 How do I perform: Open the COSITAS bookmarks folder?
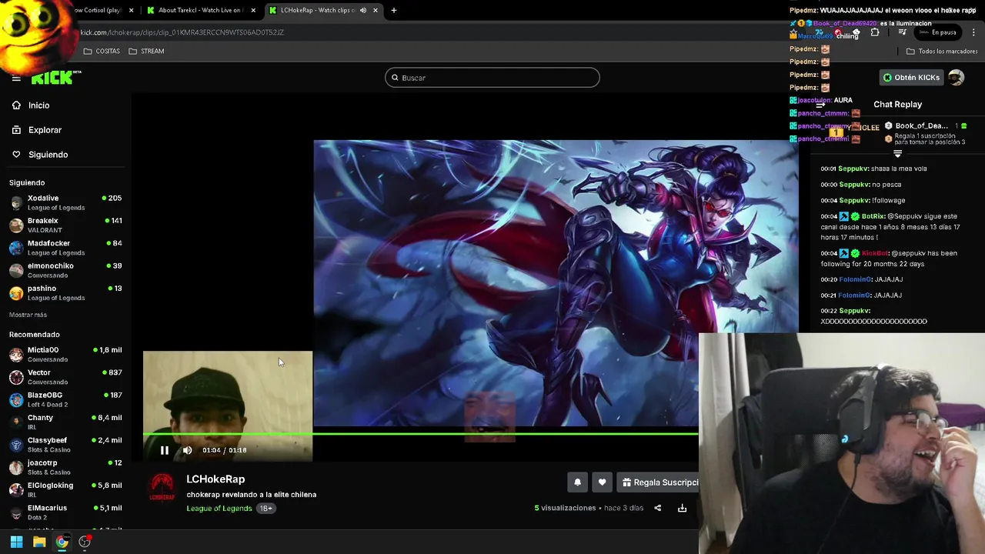tap(102, 51)
